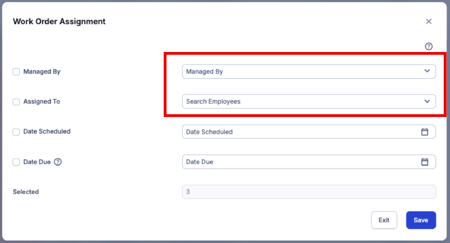Select the Selected count field showing 3
The height and width of the screenshot is (243, 450).
pos(309,192)
